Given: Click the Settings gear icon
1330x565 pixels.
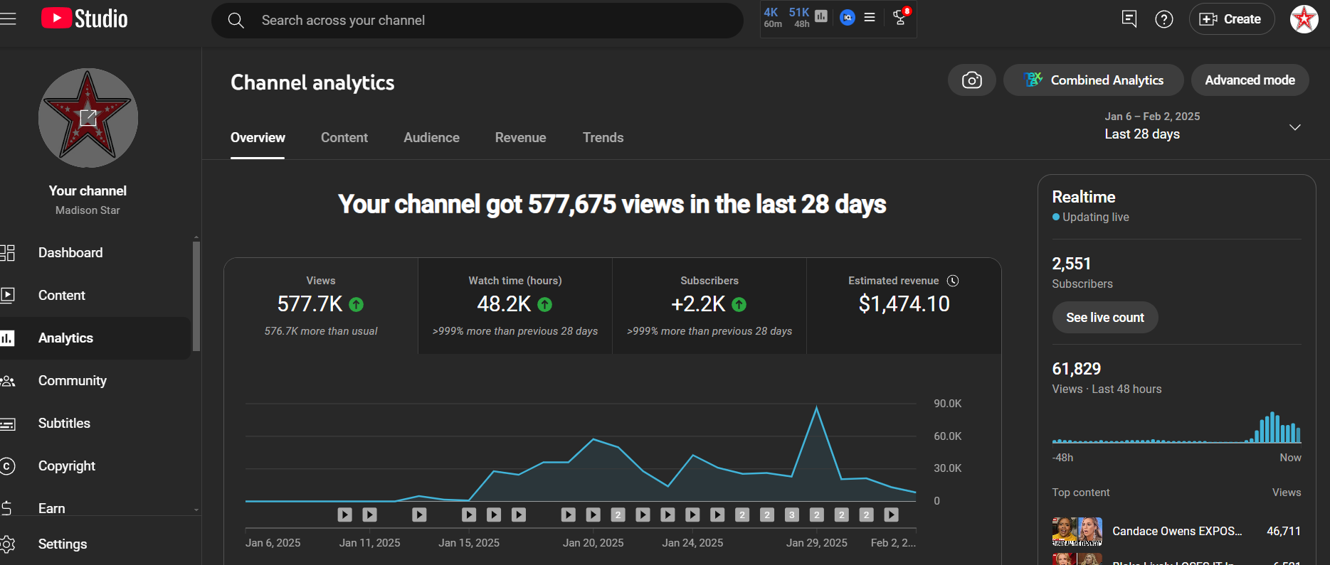Looking at the screenshot, I should [x=7, y=544].
